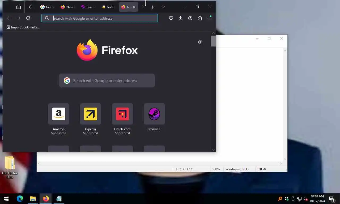Open the Firefox application menu

tap(209, 18)
